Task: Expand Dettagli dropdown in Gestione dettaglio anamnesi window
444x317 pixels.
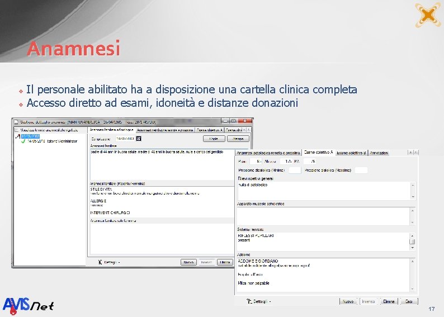Action: coord(109,262)
